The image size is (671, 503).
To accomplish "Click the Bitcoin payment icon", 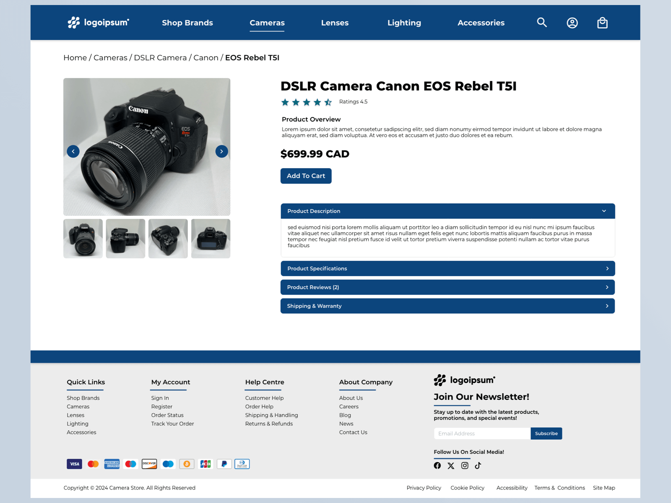I will (187, 464).
